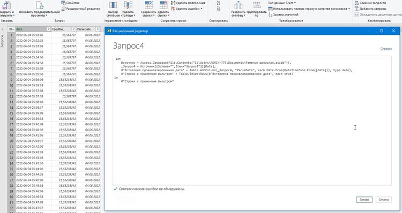Open the Удалить ошибки dropdown arrow
The width and height of the screenshot is (402, 213).
[202, 9]
